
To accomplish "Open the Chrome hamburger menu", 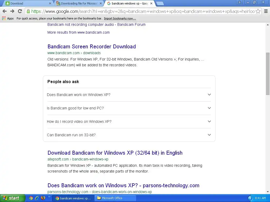I will click(266, 11).
